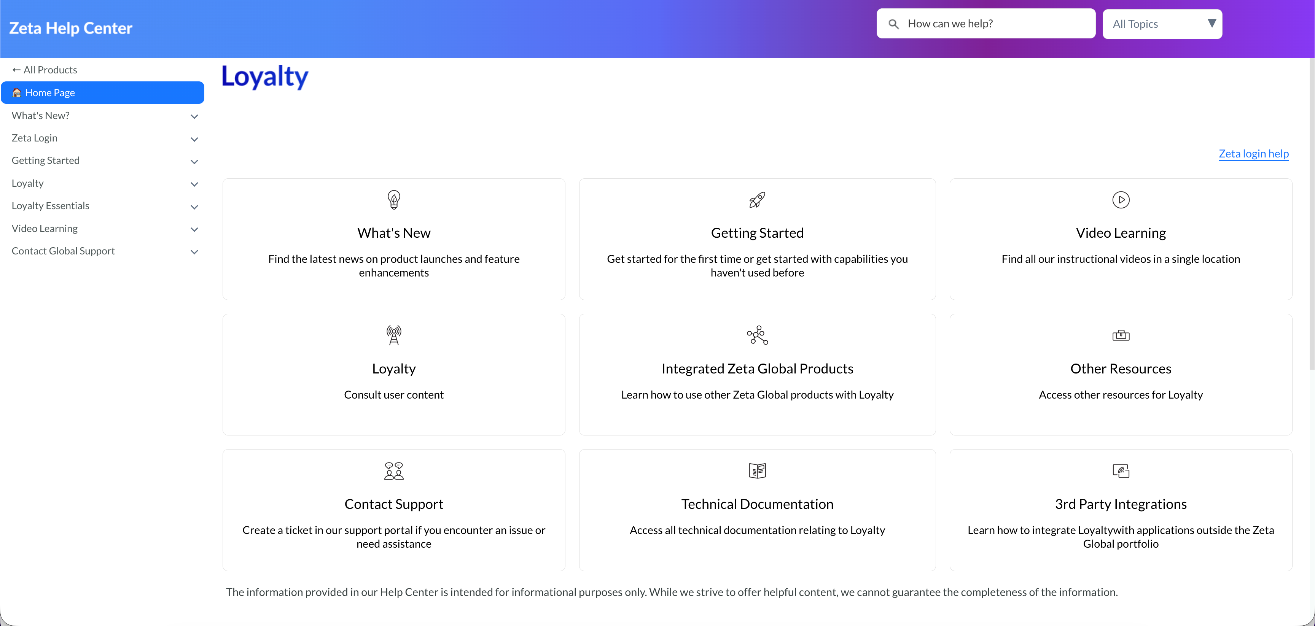Click 'Learn how to integrate Loyaltywith applications' text
The width and height of the screenshot is (1315, 626).
pos(1121,537)
